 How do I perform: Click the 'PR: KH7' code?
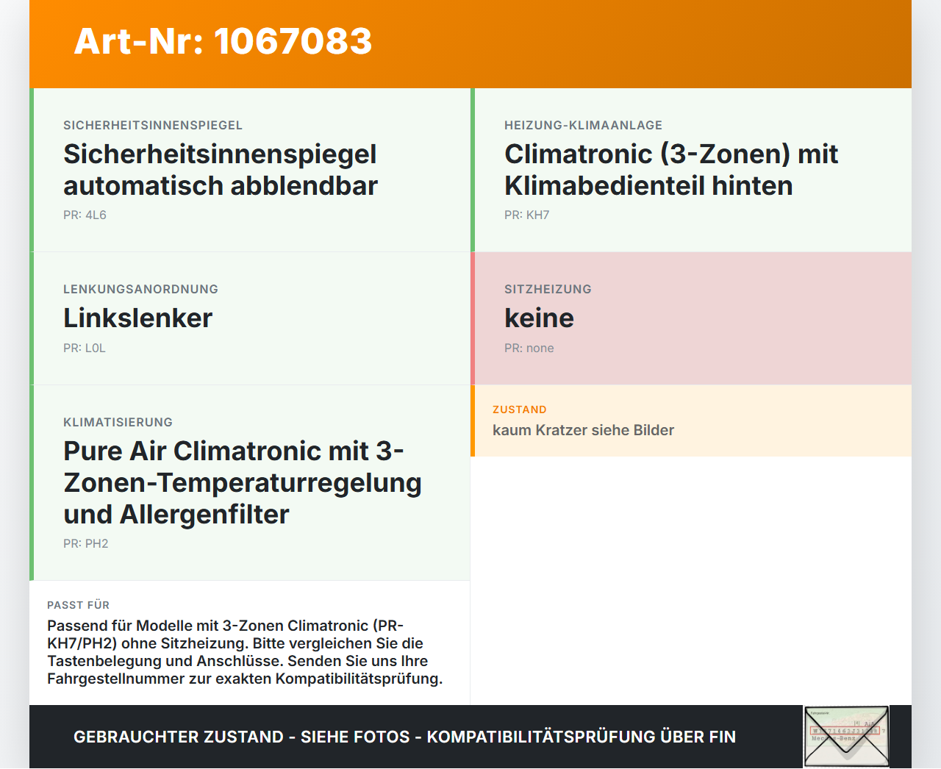526,215
